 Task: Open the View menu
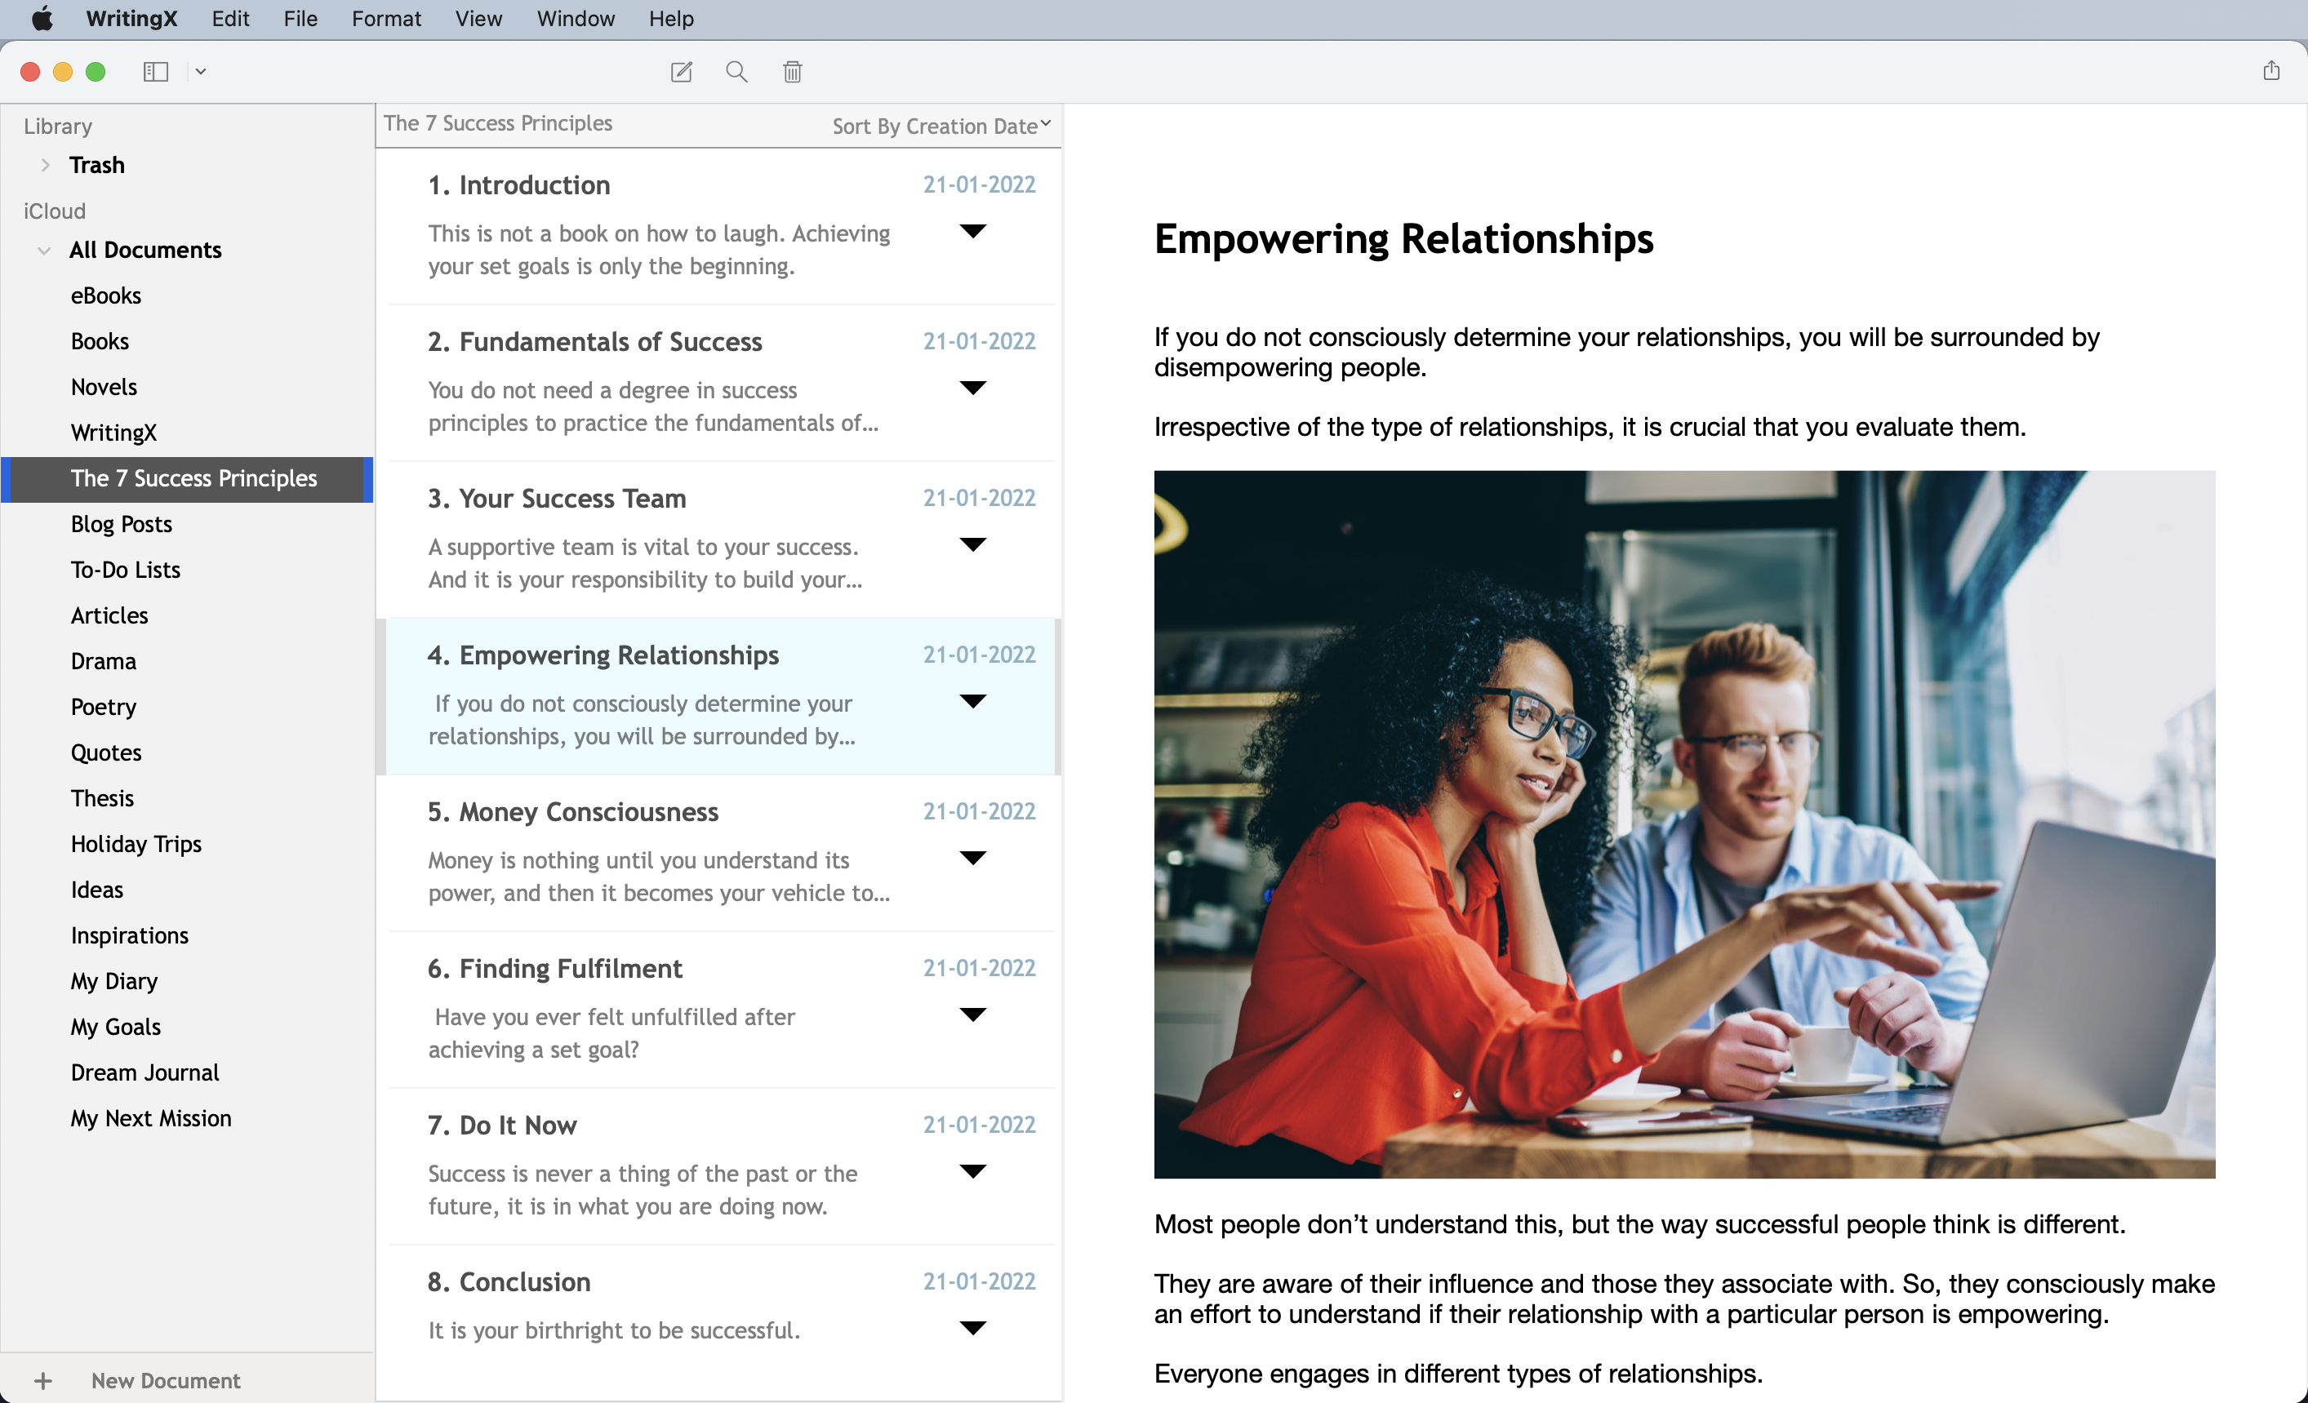point(478,19)
